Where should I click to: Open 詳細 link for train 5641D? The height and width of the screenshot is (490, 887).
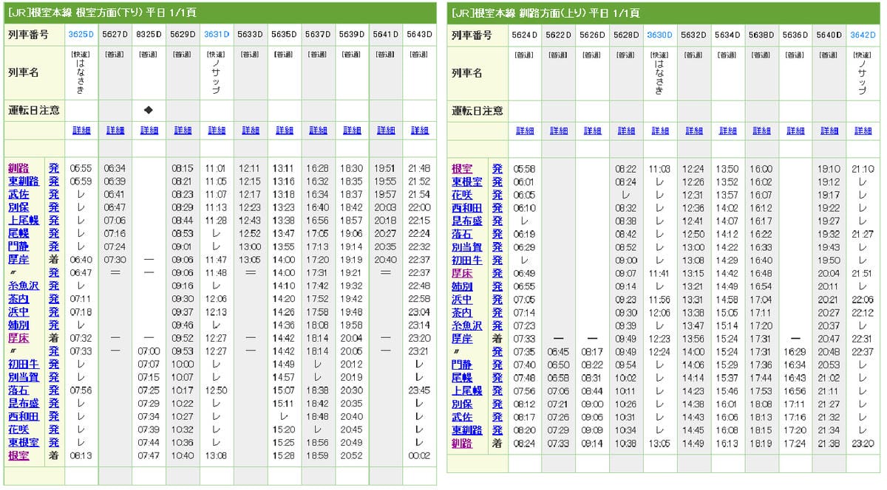(x=386, y=131)
